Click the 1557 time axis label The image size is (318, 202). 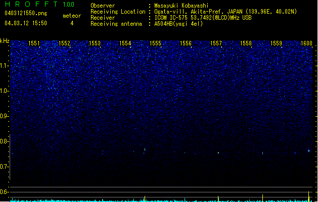pos(216,43)
